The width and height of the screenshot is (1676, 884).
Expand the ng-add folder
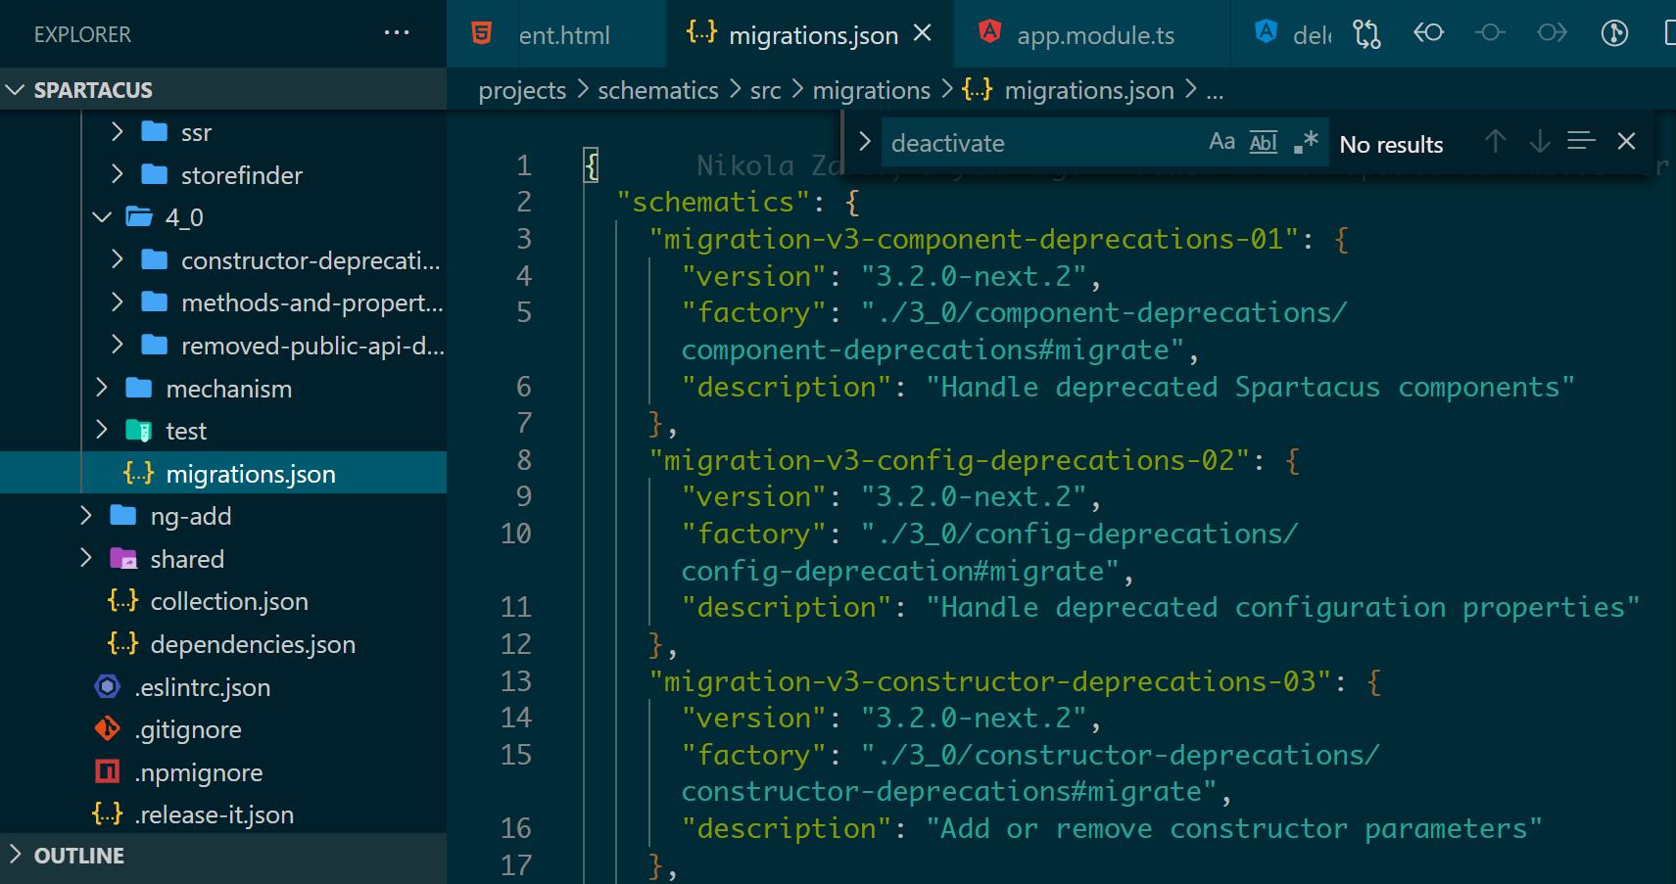[x=86, y=516]
